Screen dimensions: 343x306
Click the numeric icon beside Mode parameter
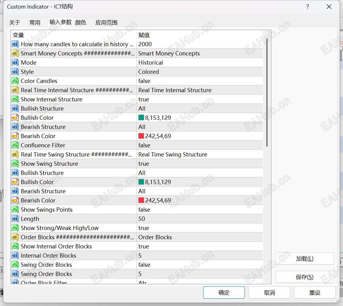click(15, 62)
